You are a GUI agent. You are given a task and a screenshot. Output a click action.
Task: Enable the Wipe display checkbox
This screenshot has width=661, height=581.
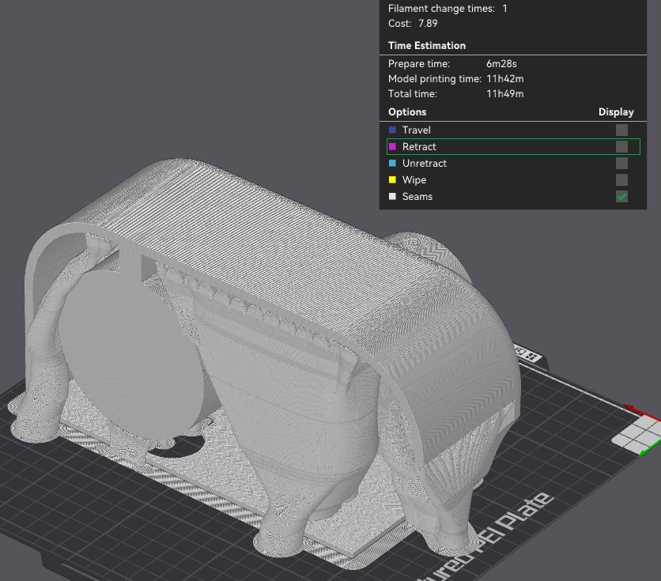(621, 180)
